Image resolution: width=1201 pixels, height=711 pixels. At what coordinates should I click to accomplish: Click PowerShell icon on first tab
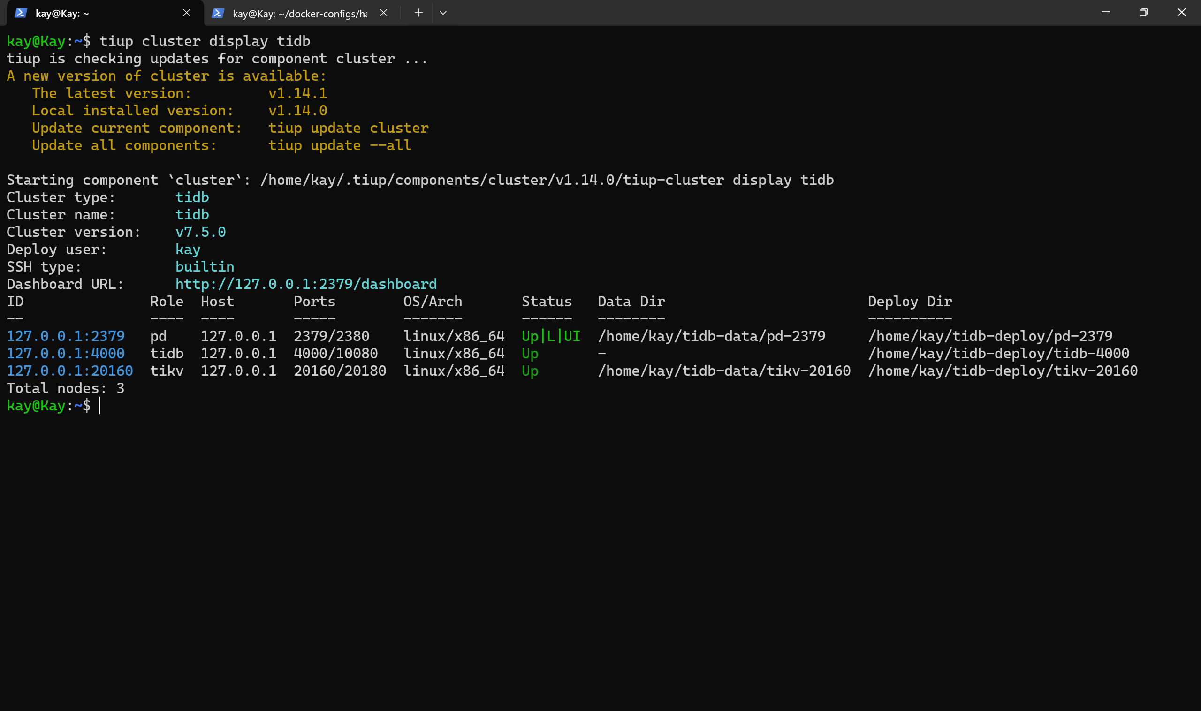pyautogui.click(x=21, y=13)
